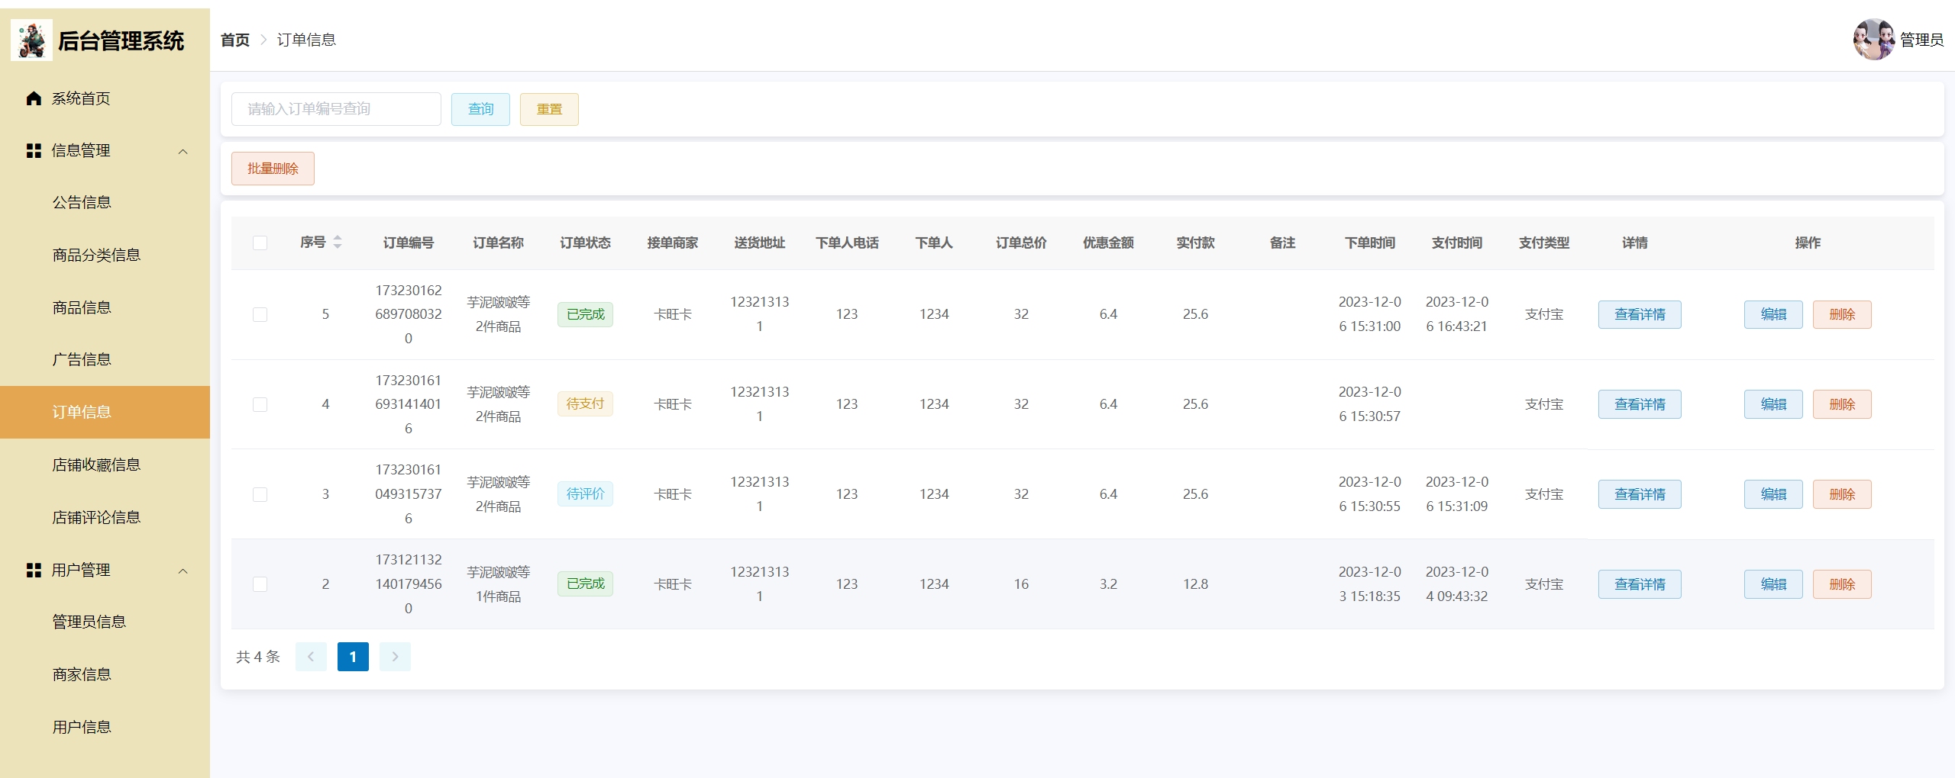Screen dimensions: 1955x778
Task: Open 店铺评论信息 in the sidebar
Action: [x=105, y=517]
